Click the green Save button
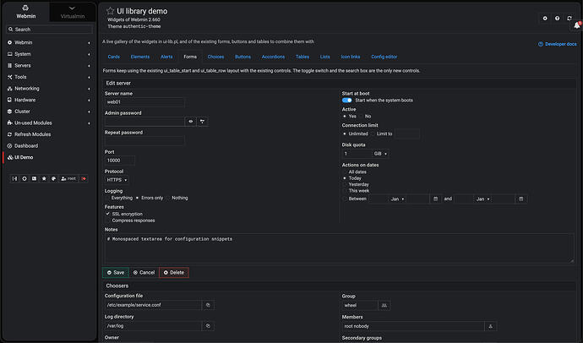The width and height of the screenshot is (583, 343). pos(116,273)
